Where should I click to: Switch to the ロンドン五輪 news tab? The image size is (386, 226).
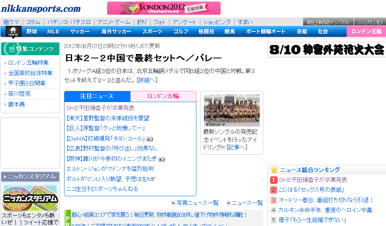(x=163, y=96)
